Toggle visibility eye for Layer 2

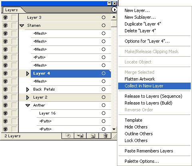[x=5, y=97]
